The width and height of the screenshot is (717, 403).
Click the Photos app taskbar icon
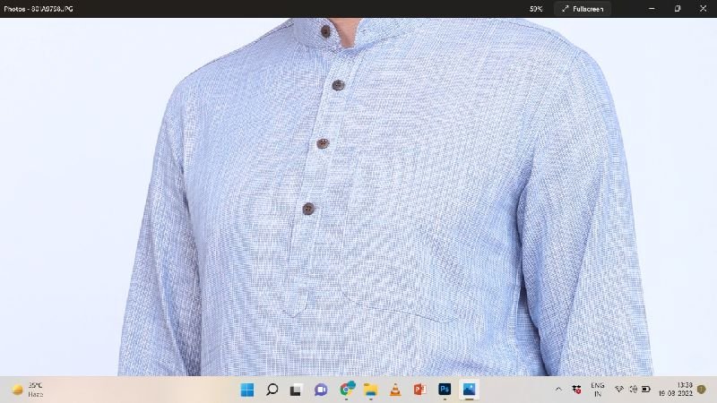click(467, 390)
